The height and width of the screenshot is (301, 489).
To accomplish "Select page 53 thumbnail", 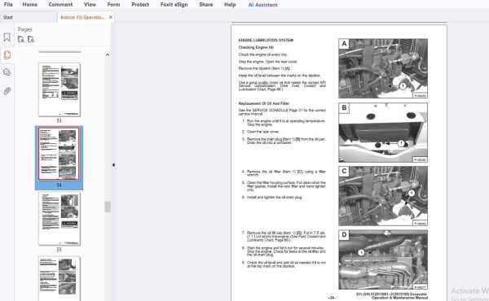I will [x=59, y=90].
